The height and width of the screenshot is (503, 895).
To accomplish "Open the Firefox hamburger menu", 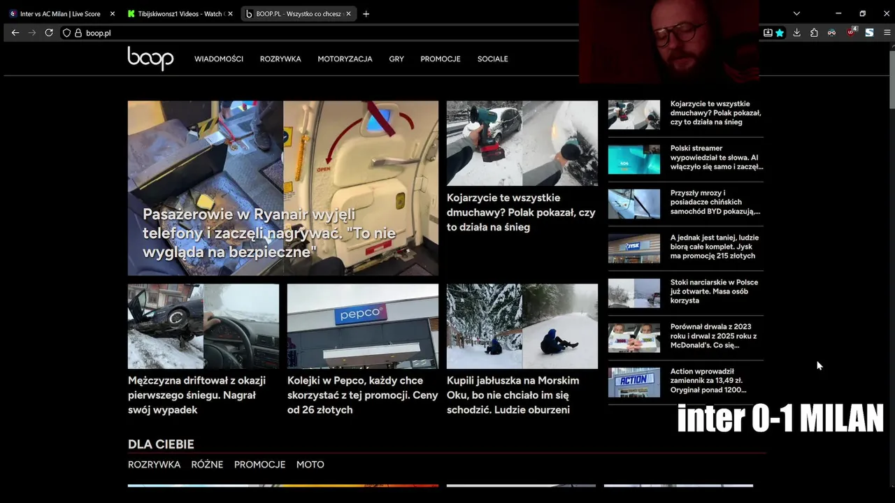I will tap(887, 33).
